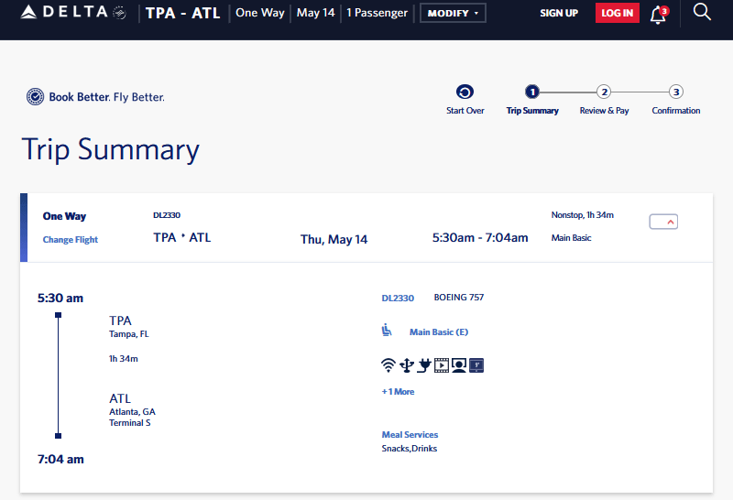Click the LOG IN button

pyautogui.click(x=618, y=13)
